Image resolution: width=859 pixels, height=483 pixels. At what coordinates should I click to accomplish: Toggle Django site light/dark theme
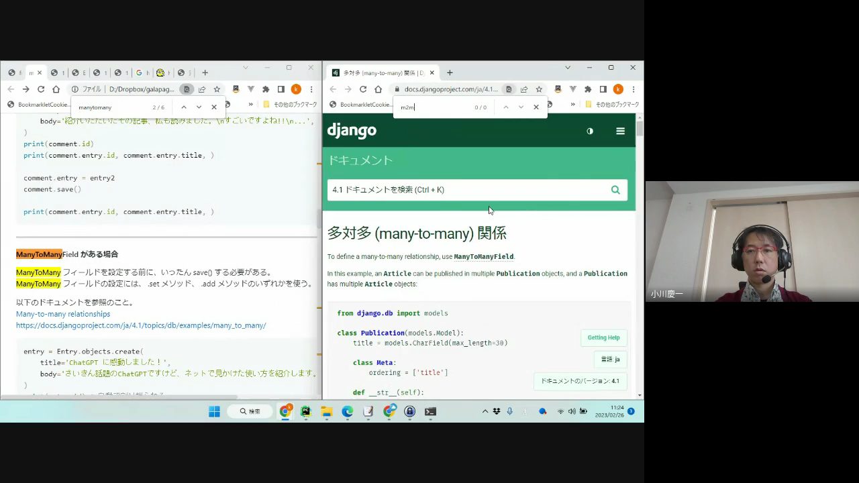click(590, 131)
